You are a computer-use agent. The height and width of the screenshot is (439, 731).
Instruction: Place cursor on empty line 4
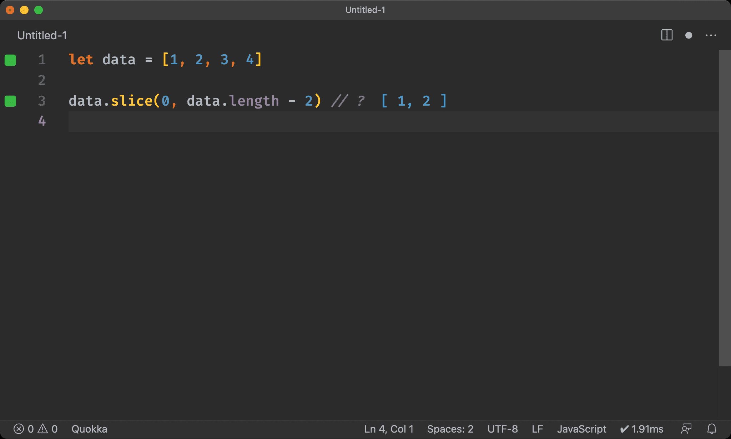click(x=393, y=122)
